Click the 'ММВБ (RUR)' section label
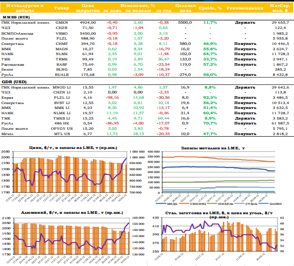294x266 pixels. coord(16,17)
